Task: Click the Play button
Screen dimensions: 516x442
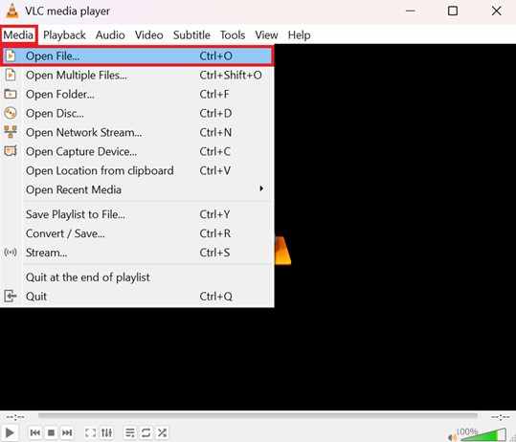Action: click(x=10, y=432)
